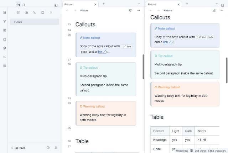
Task: Click the Callouts heading in the left pane
Action: (x=85, y=25)
